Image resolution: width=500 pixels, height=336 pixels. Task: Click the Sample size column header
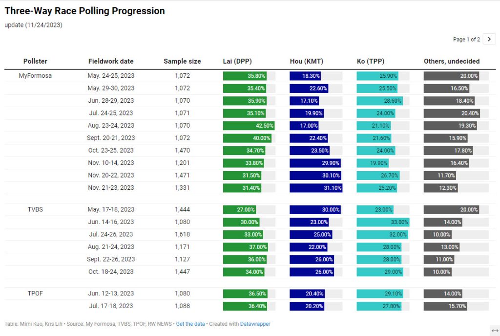coord(182,62)
